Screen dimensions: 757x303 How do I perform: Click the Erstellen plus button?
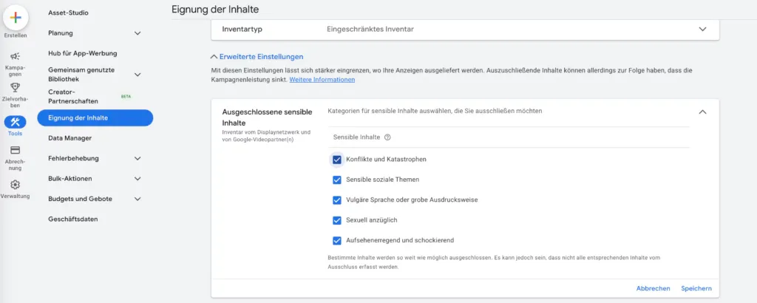pyautogui.click(x=16, y=18)
